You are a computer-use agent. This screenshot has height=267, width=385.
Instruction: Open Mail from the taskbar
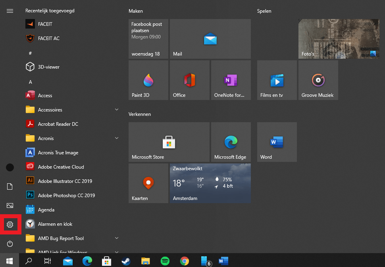67,261
